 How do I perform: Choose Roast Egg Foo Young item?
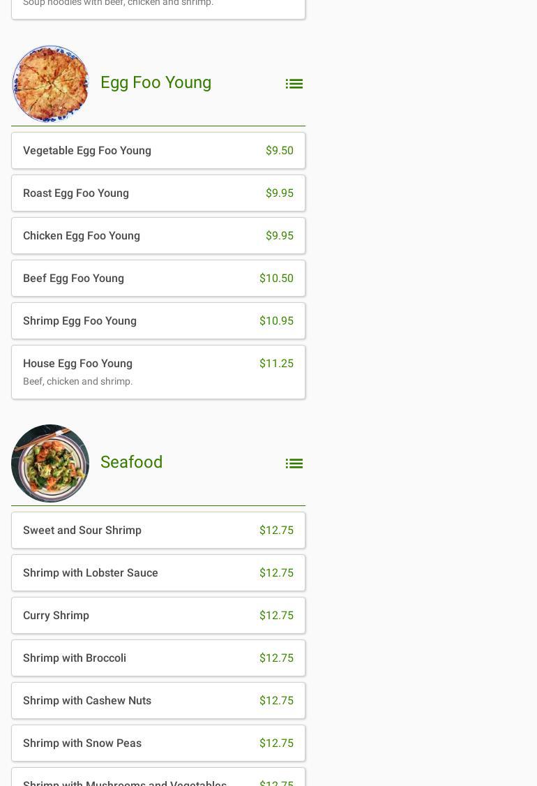(x=158, y=193)
